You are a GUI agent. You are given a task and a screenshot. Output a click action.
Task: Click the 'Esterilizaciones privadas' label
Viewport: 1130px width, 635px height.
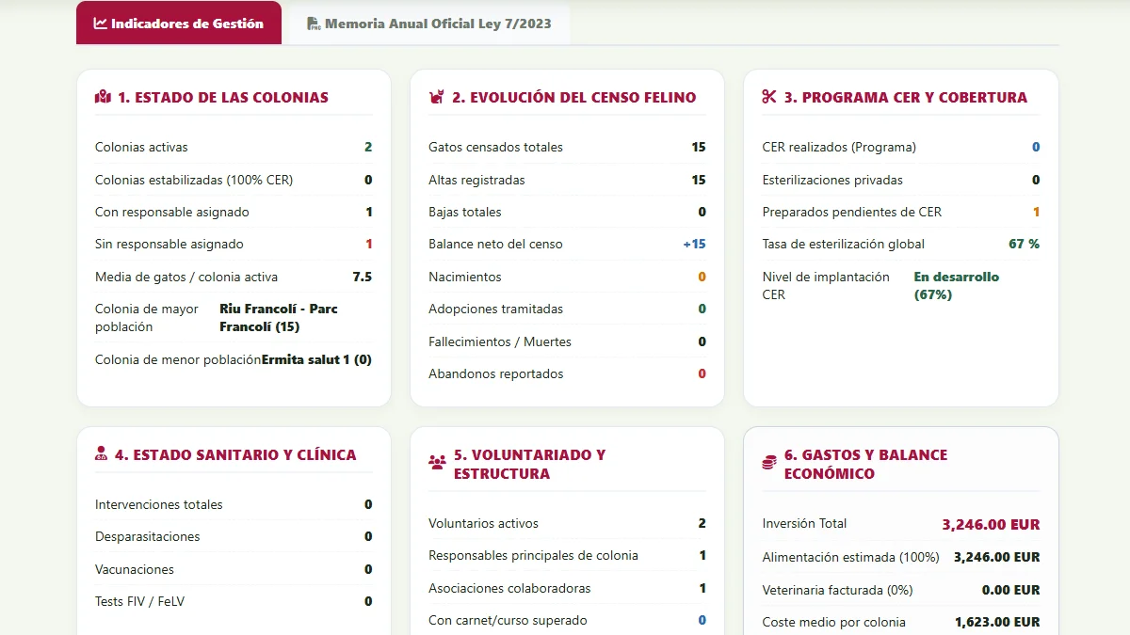[832, 180]
